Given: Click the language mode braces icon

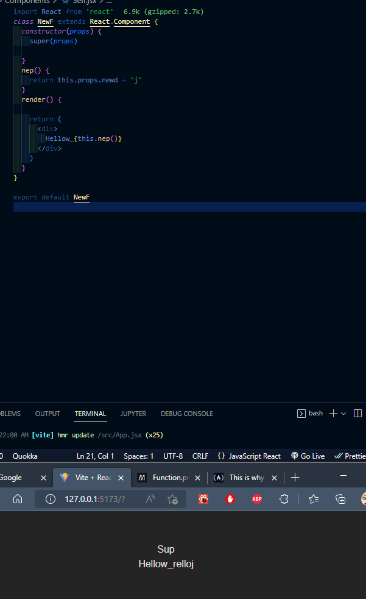Looking at the screenshot, I should click(x=221, y=456).
